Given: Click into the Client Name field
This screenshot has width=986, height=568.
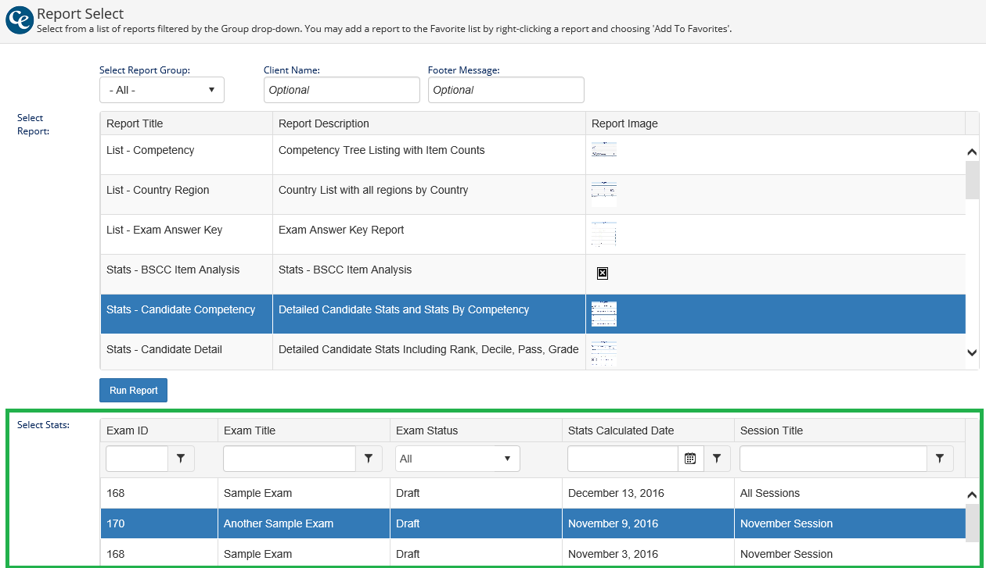Looking at the screenshot, I should 341,90.
